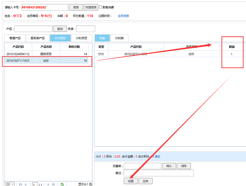
Task: Click the 优惠券 coupon input field
Action: (x=142, y=166)
